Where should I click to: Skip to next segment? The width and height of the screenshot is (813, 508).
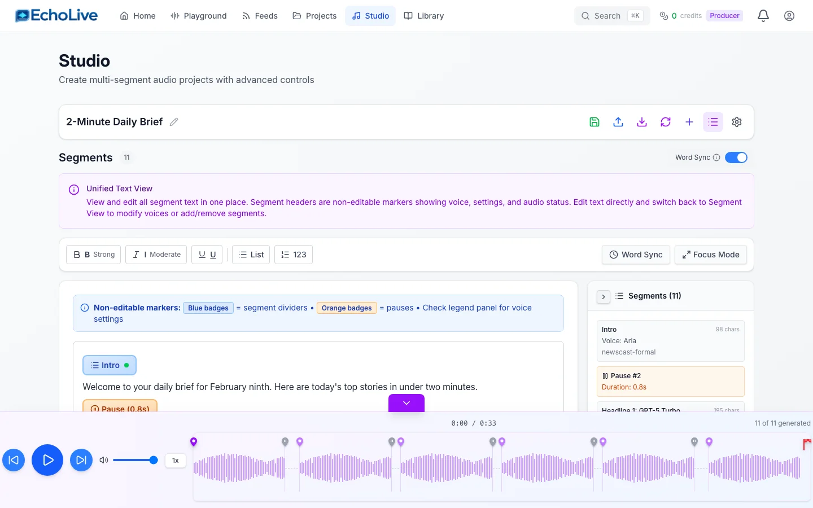81,460
